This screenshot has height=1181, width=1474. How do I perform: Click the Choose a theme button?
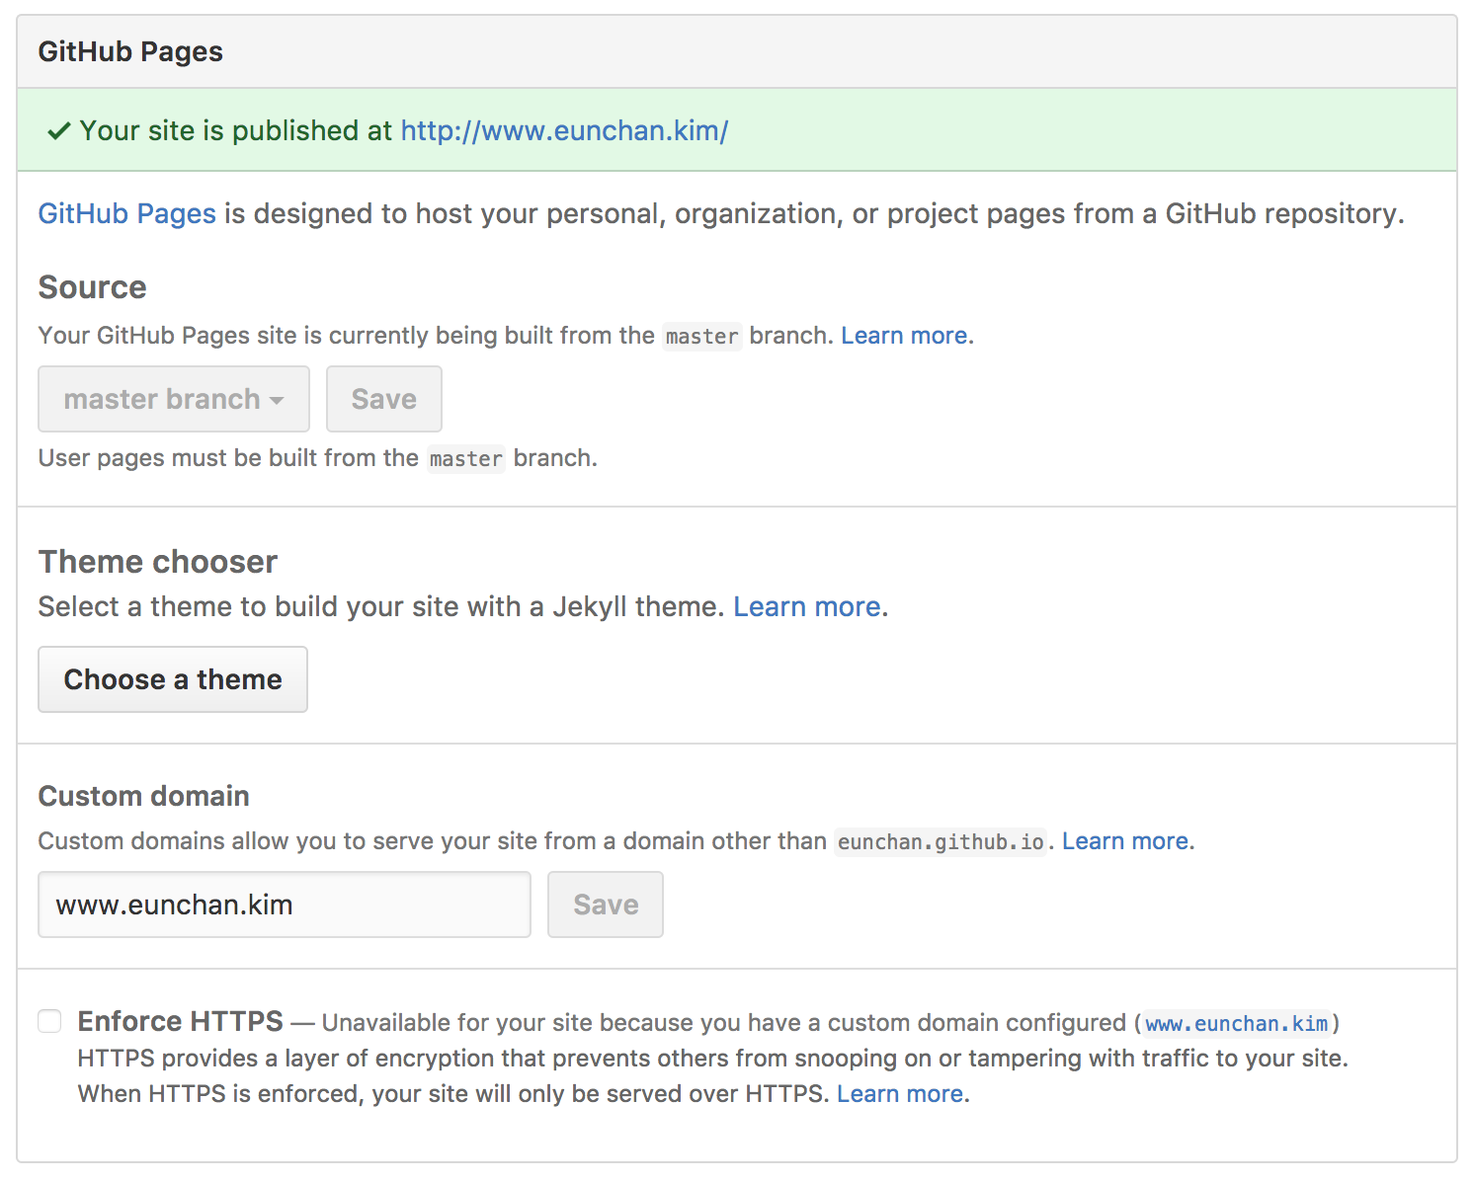pyautogui.click(x=173, y=679)
